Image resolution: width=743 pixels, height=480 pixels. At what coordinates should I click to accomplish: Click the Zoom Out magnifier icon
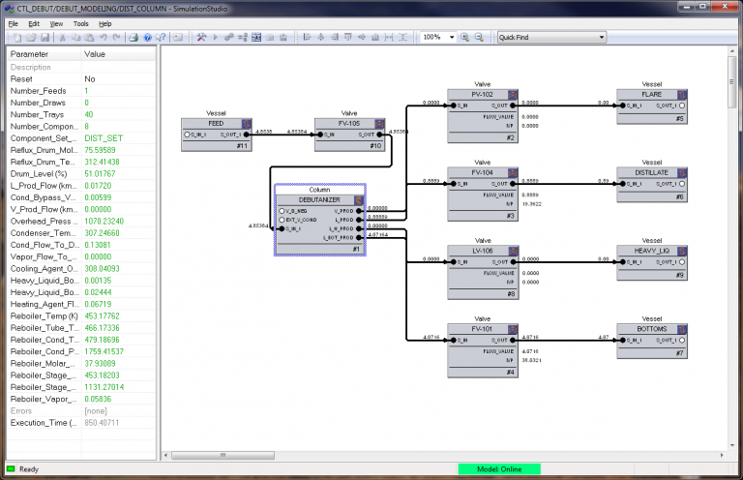479,37
